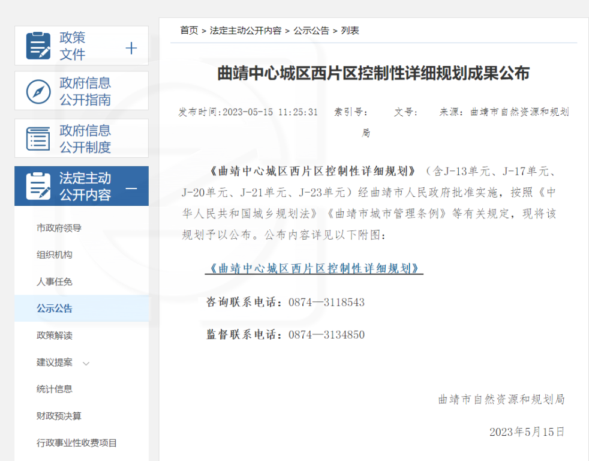Click the compass icon for 政府信息公开指南
Image resolution: width=589 pixels, height=461 pixels.
coord(38,92)
